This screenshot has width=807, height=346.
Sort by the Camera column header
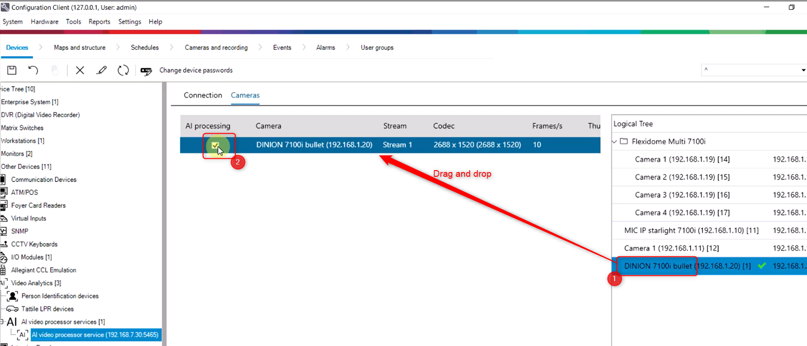pyautogui.click(x=268, y=126)
